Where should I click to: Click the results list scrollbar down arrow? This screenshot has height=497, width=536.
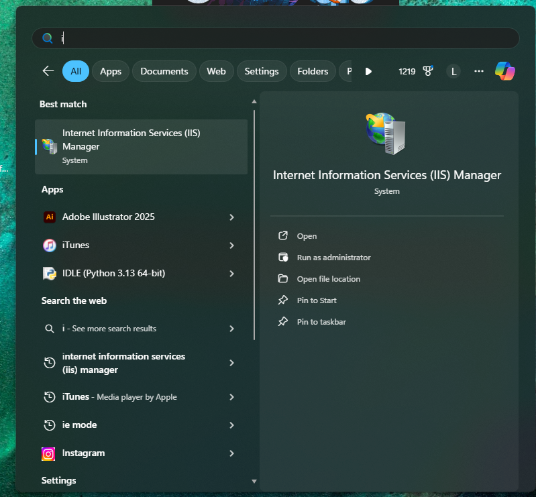click(x=254, y=481)
